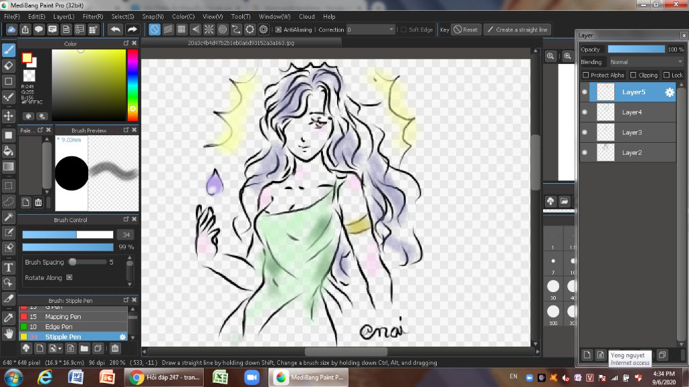Image resolution: width=689 pixels, height=387 pixels.
Task: Select the Brush tool in left toolbar
Action: coord(8,50)
